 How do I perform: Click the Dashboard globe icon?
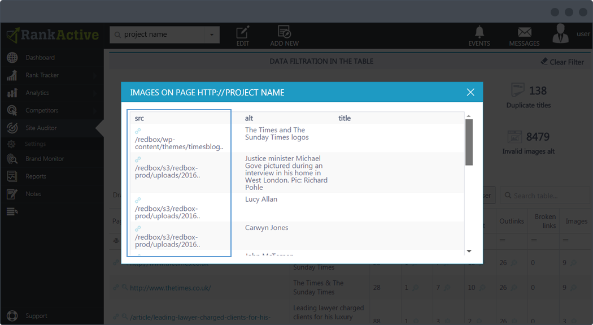12,58
